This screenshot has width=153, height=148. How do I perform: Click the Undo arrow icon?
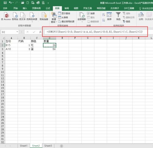click(10, 2)
